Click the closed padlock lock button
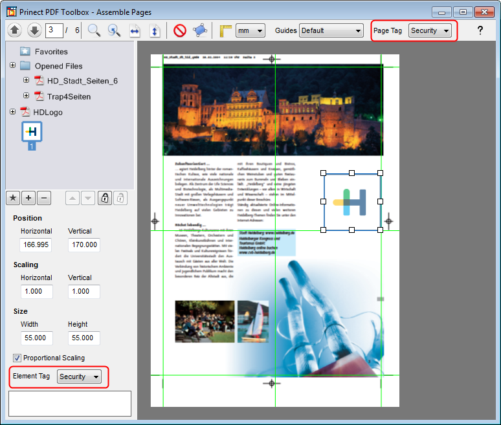The image size is (501, 425). point(104,198)
